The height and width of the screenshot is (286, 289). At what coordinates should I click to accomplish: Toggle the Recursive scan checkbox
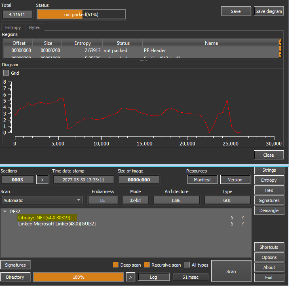[x=146, y=265]
